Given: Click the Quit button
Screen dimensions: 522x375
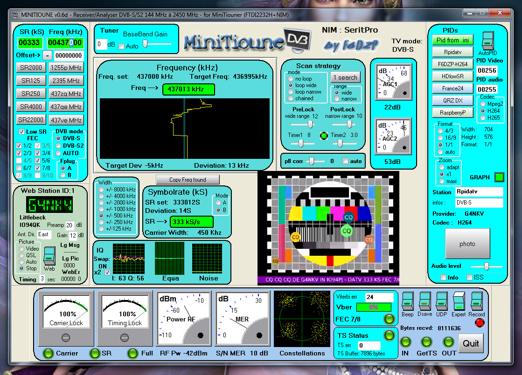Looking at the screenshot, I should tap(471, 343).
